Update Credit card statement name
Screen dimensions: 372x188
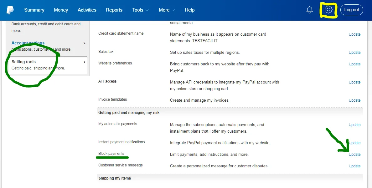(x=354, y=34)
